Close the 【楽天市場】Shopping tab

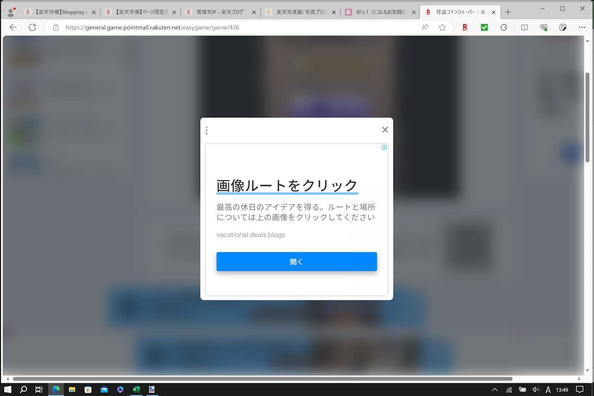pos(93,12)
